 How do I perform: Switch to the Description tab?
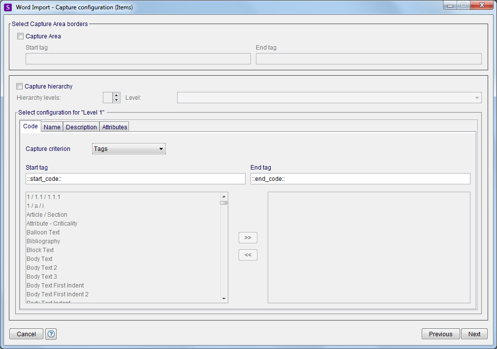(x=81, y=127)
